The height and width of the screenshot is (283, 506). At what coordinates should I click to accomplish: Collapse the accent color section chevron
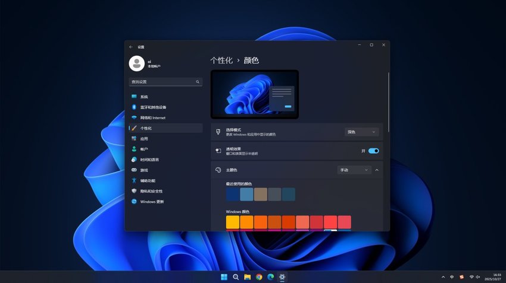377,170
